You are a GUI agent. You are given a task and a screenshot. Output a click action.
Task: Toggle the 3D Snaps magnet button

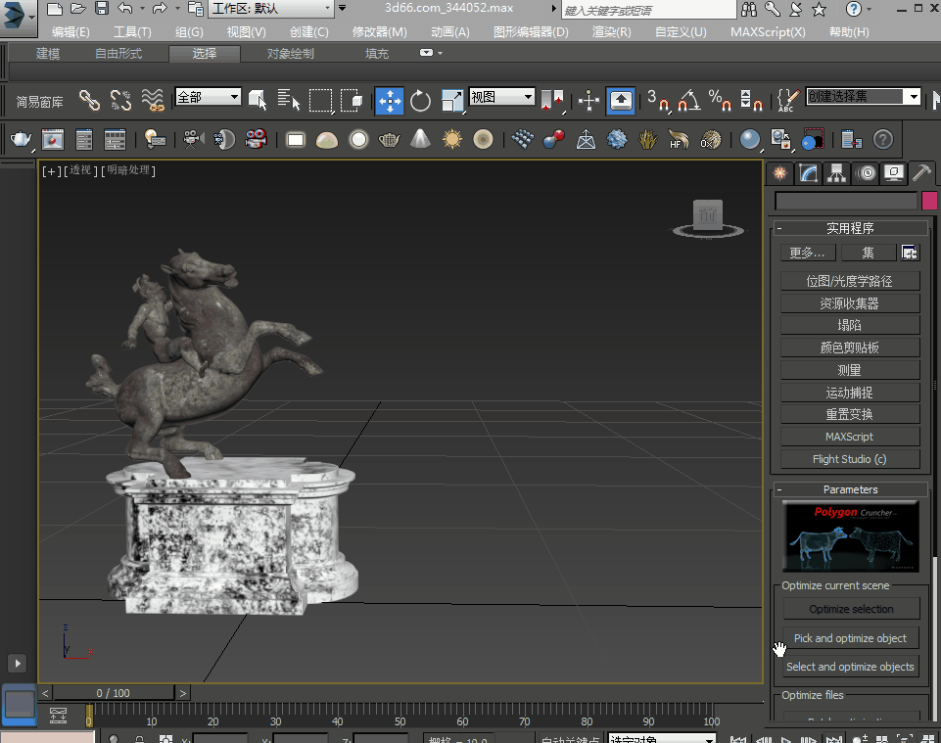point(657,101)
